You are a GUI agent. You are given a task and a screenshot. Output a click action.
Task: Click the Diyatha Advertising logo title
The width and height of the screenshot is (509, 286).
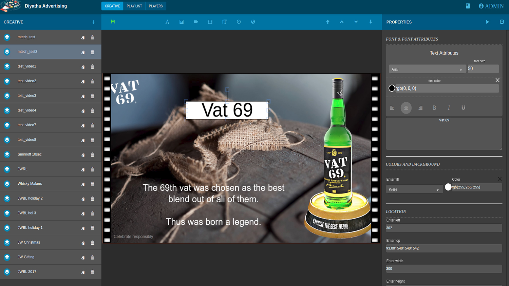click(46, 6)
